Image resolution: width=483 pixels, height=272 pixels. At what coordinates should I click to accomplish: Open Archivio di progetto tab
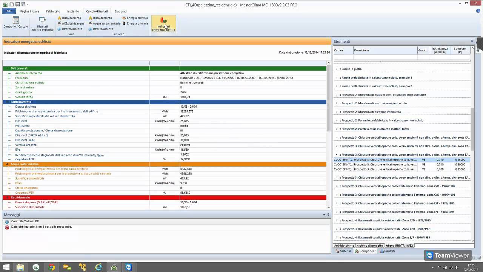click(370, 246)
